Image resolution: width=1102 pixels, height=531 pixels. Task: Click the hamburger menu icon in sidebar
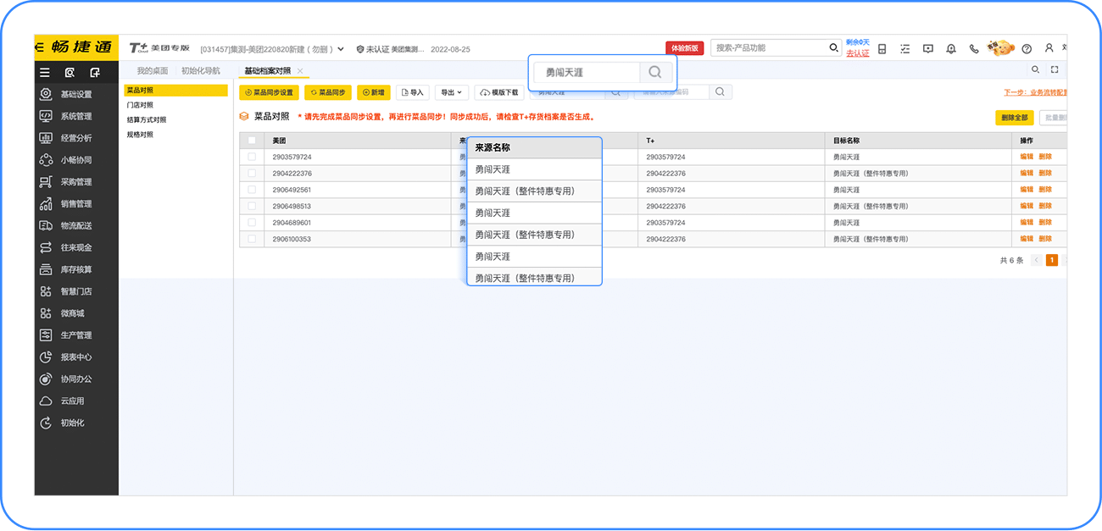click(x=45, y=73)
